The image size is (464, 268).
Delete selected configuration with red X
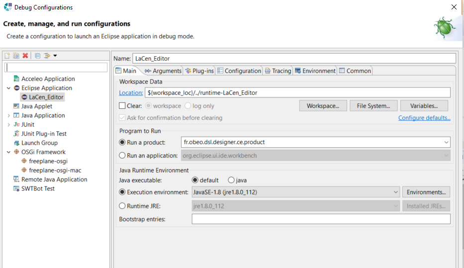[x=25, y=56]
